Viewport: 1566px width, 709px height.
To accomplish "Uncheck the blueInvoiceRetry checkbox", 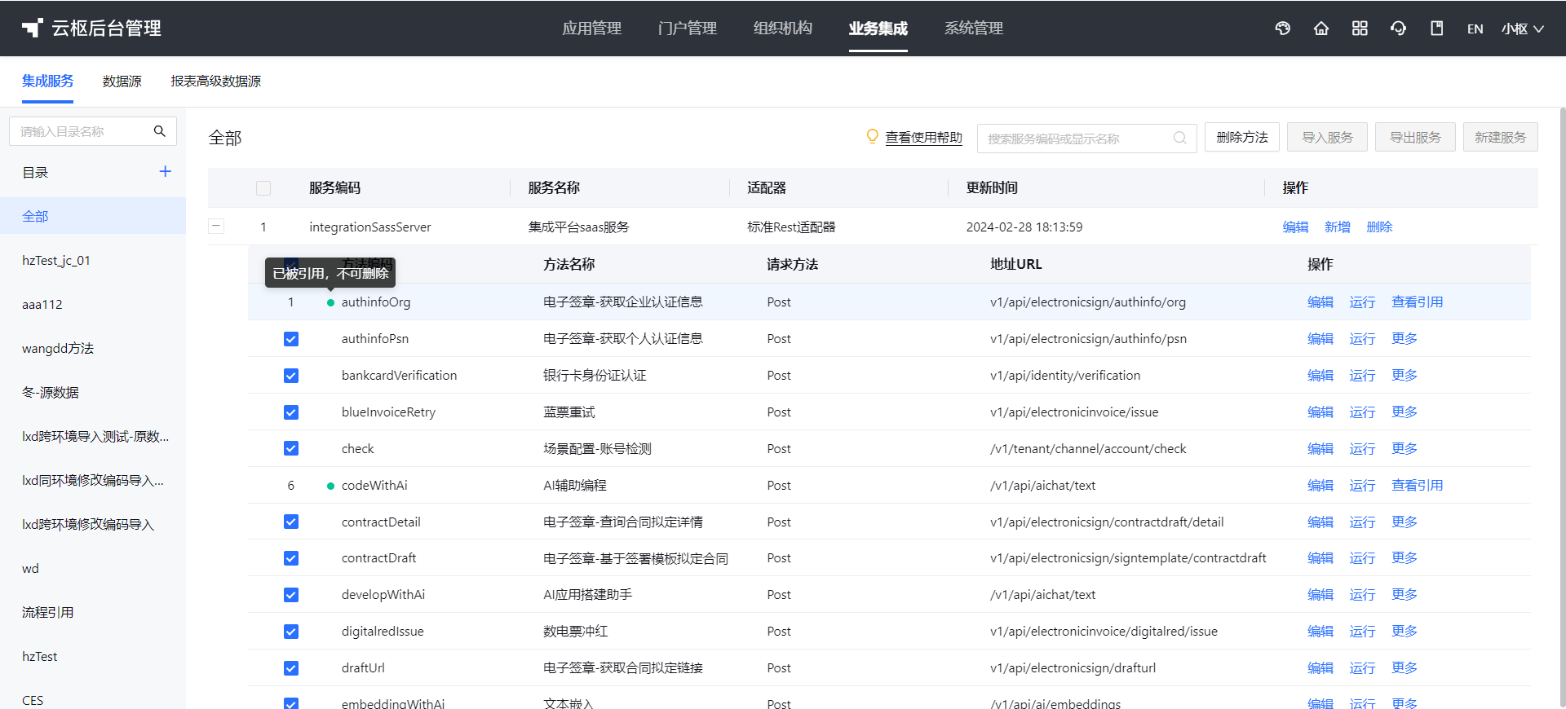I will [x=291, y=412].
